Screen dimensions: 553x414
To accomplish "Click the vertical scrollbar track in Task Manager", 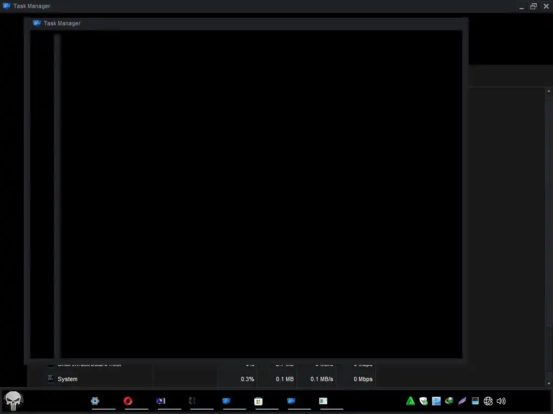I will (x=549, y=237).
